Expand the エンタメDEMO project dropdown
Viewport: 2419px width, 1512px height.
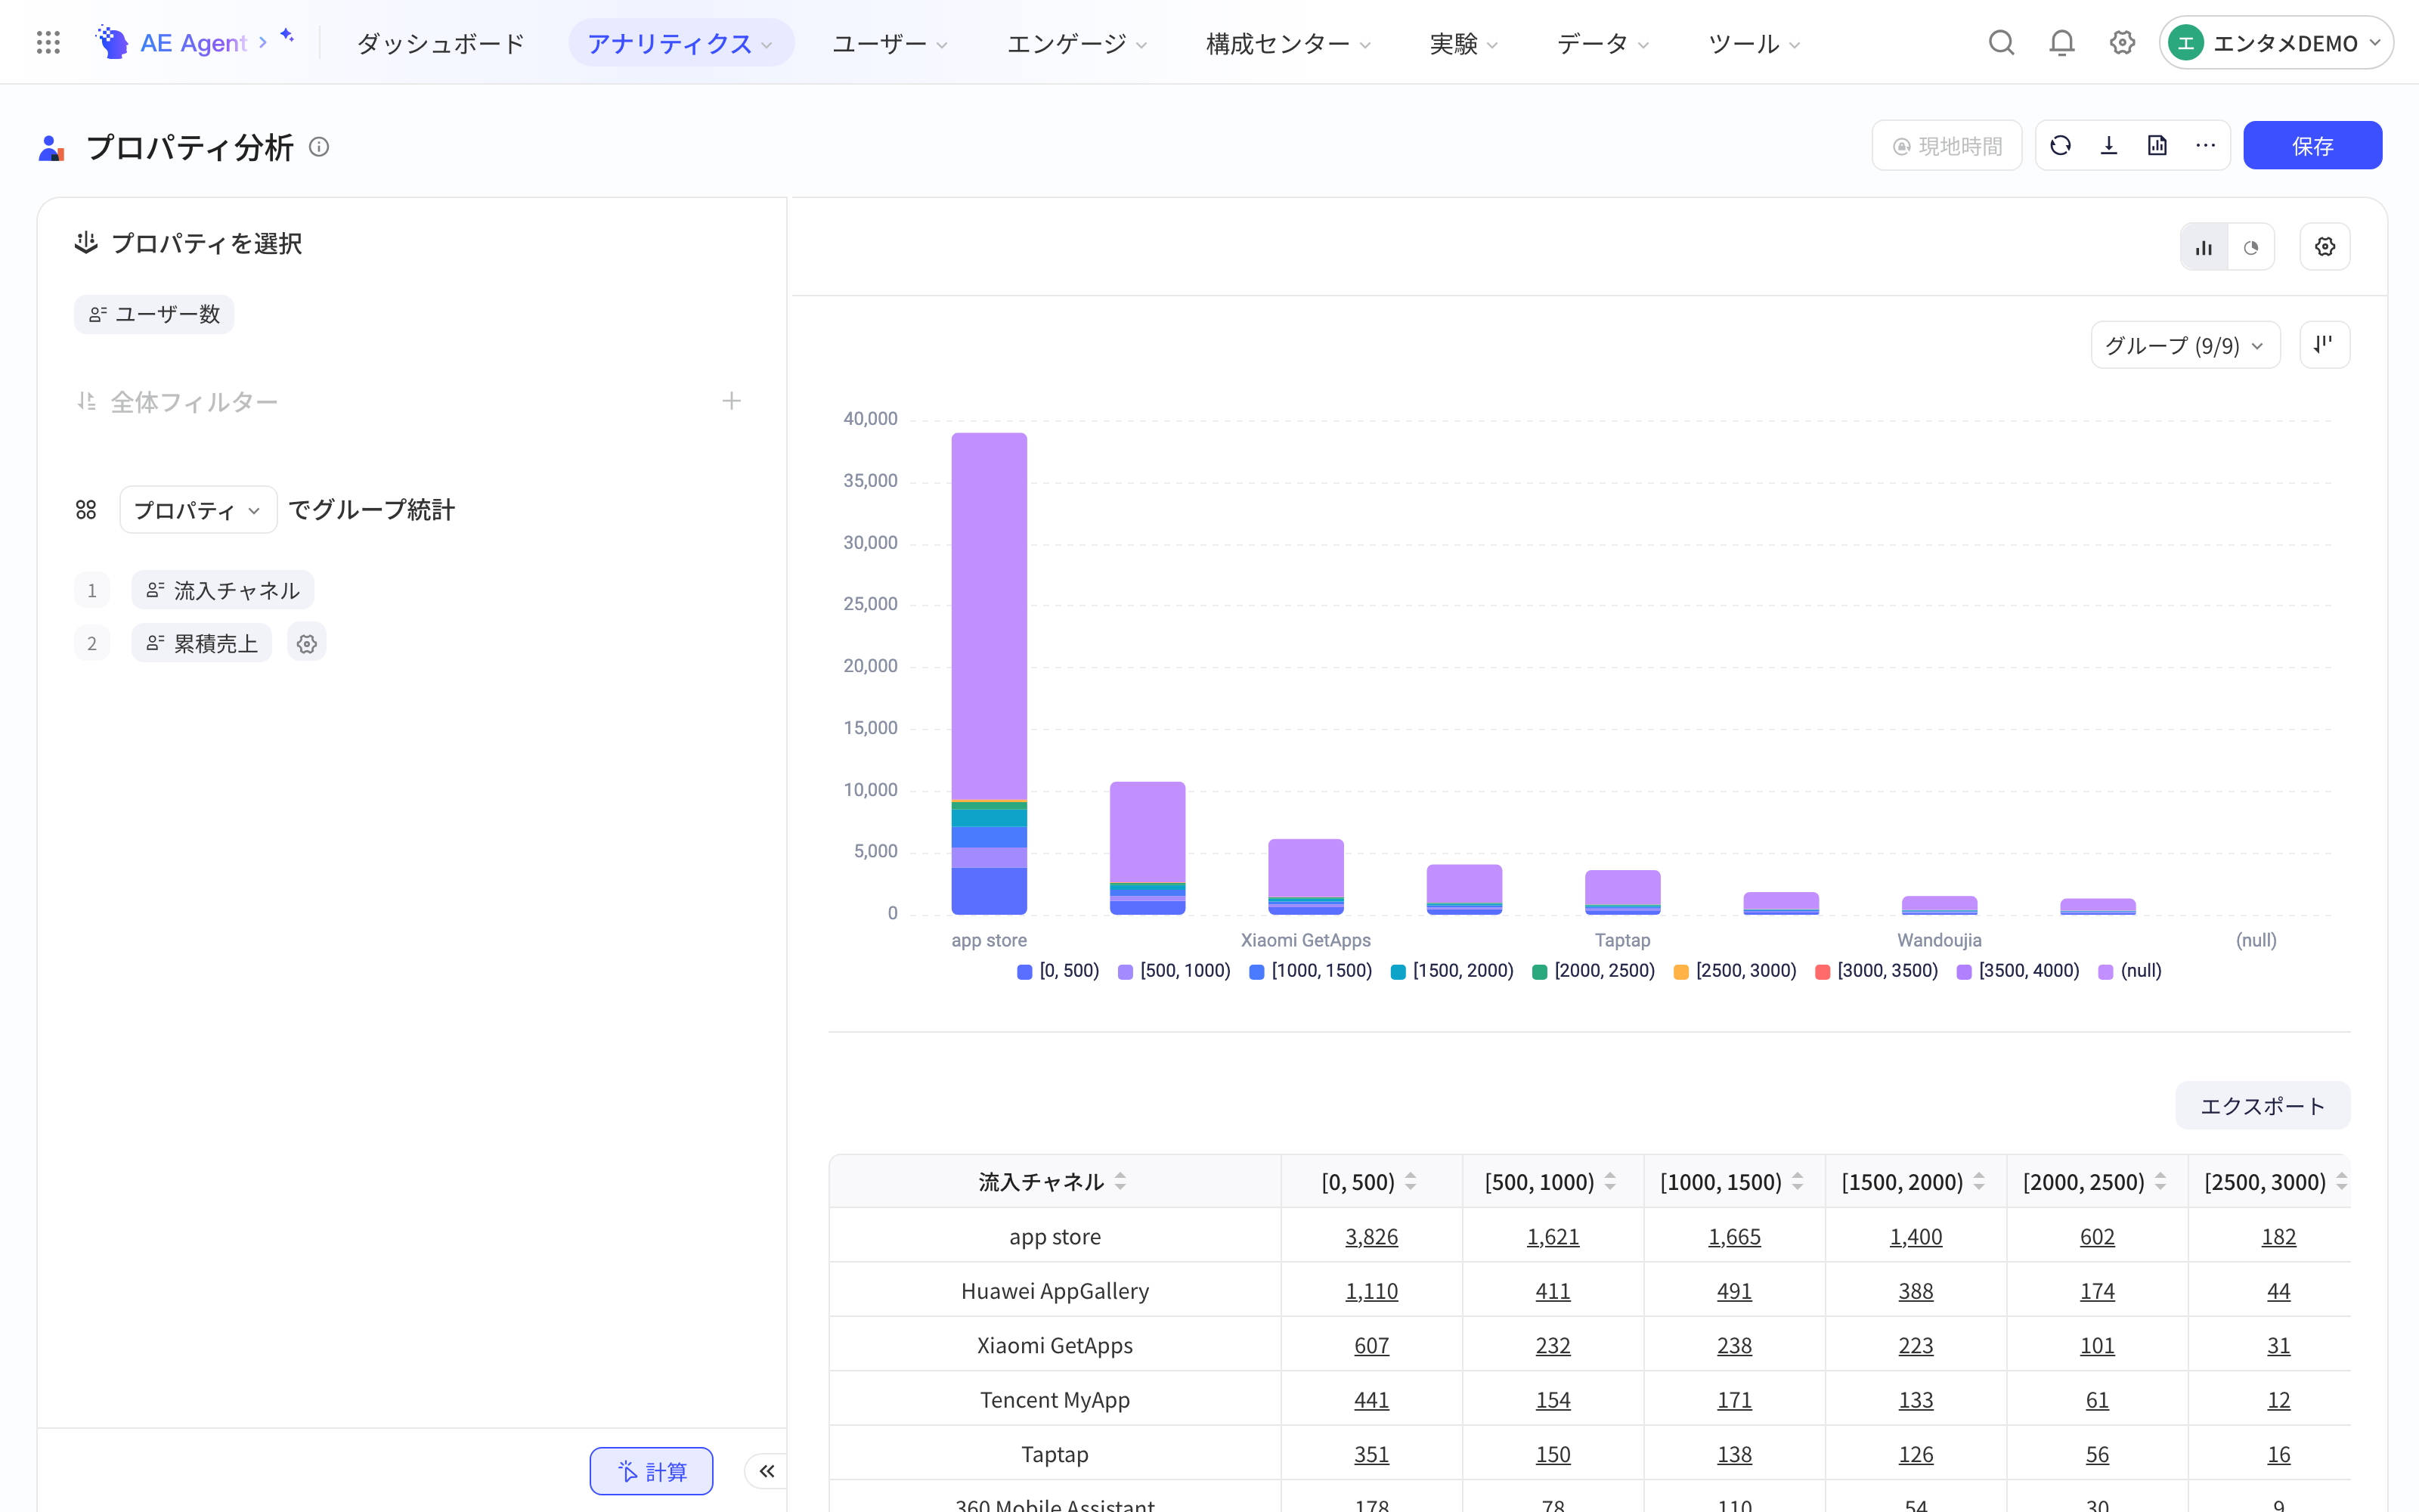point(2276,43)
